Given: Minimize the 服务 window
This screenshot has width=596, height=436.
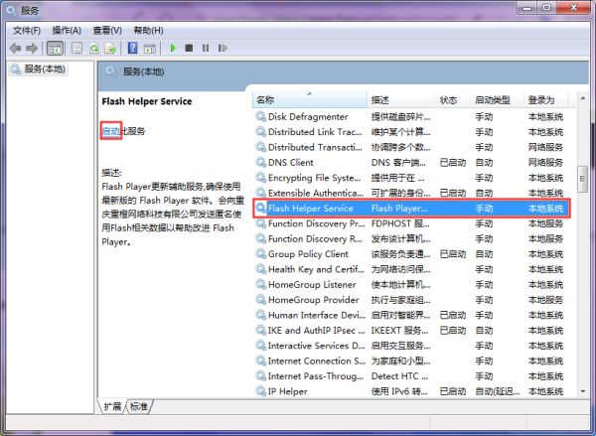Looking at the screenshot, I should pos(526,8).
